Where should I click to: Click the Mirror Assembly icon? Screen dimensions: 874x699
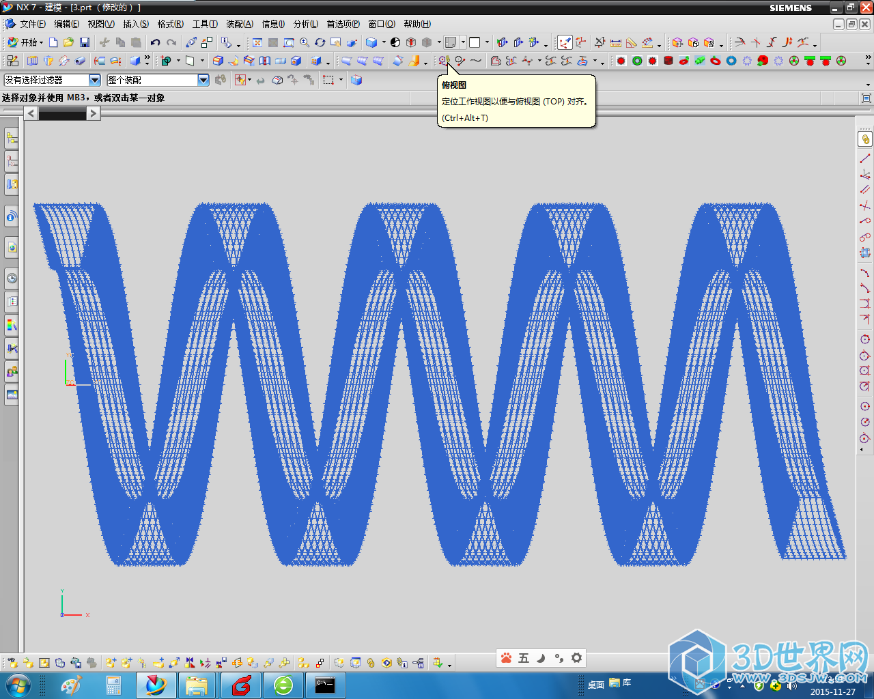[190, 663]
